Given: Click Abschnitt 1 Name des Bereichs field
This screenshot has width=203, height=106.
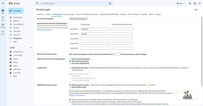Looking at the screenshot, I should pyautogui.click(x=122, y=29).
